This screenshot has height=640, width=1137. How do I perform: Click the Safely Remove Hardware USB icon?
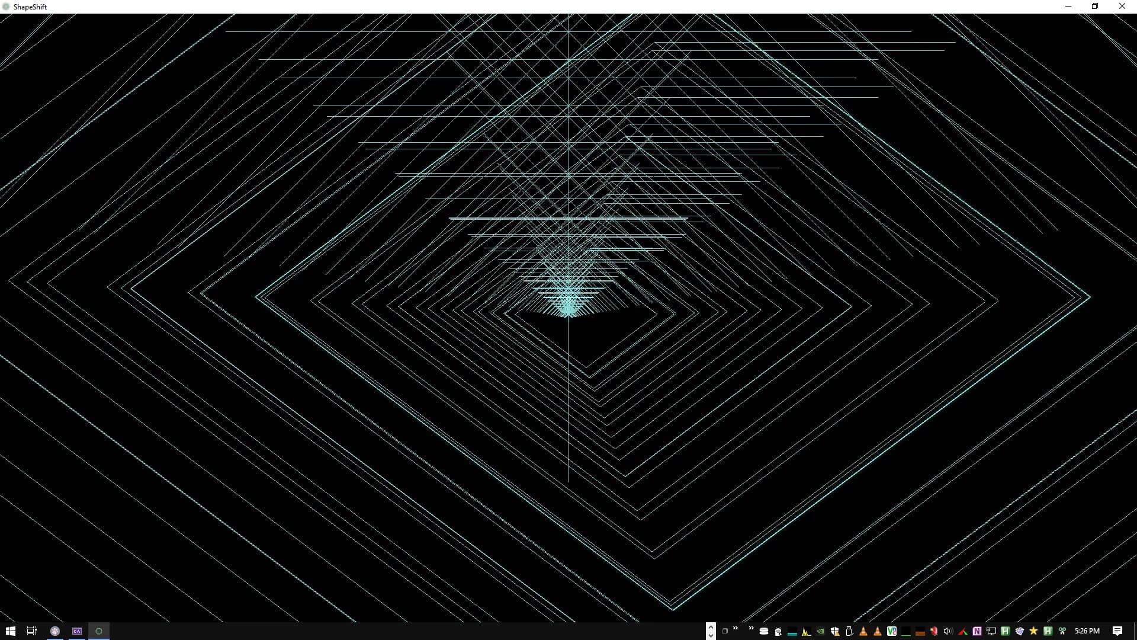[x=849, y=631]
